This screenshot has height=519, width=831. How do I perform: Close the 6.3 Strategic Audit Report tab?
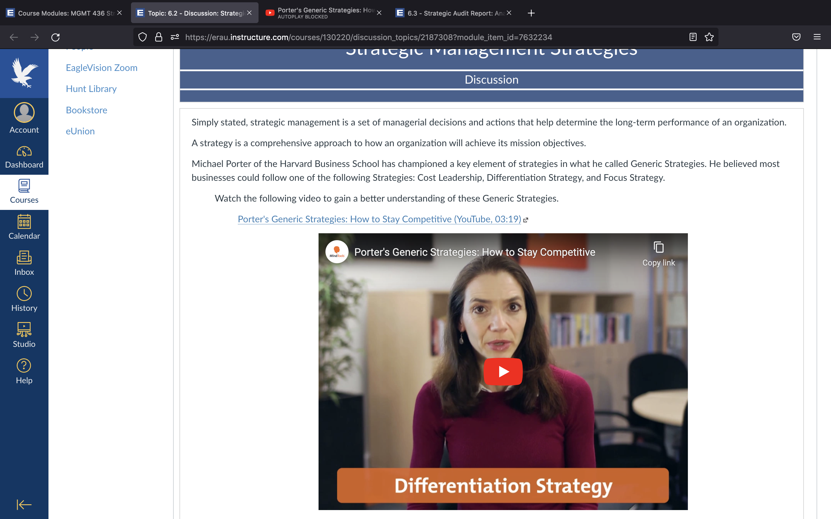[x=509, y=13]
